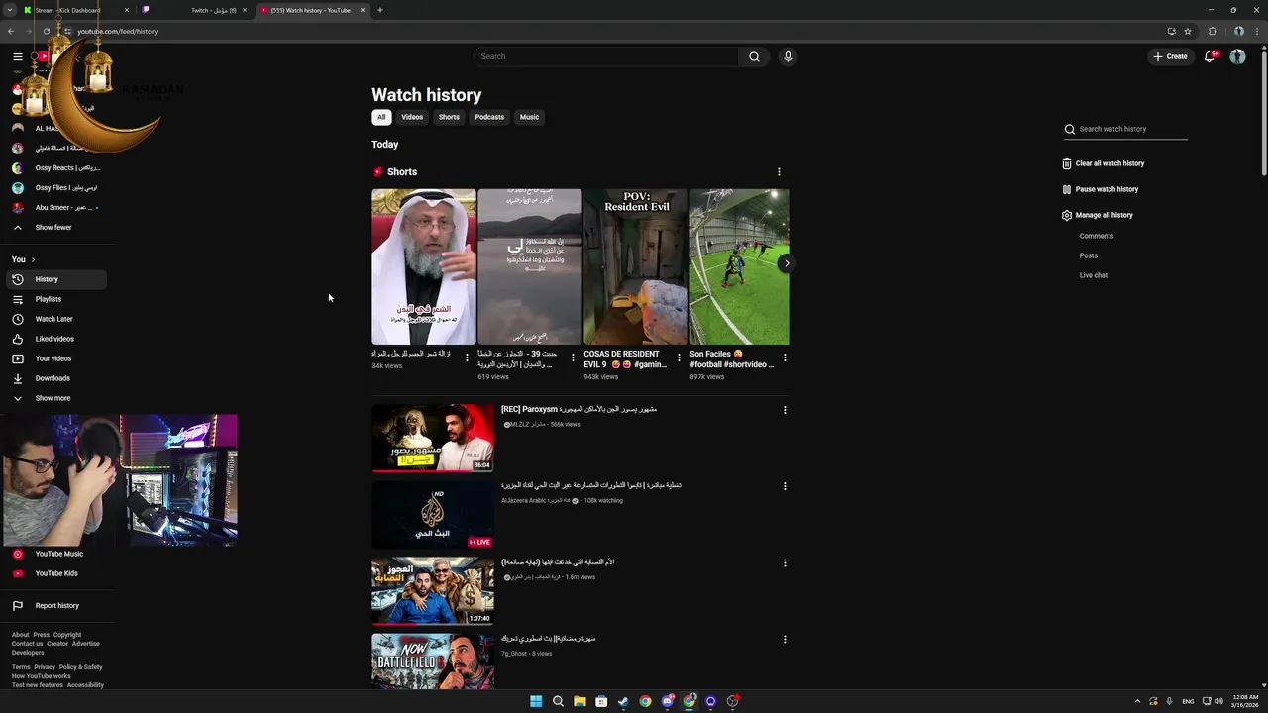Expand the You section chevron
The width and height of the screenshot is (1268, 713).
point(33,259)
